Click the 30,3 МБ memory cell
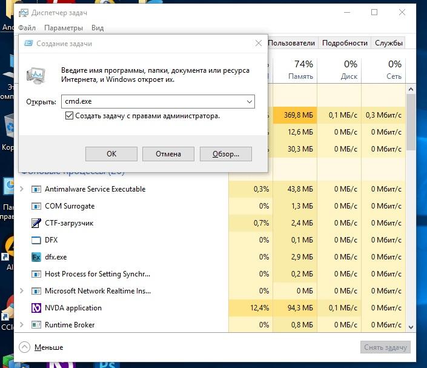 (295, 149)
